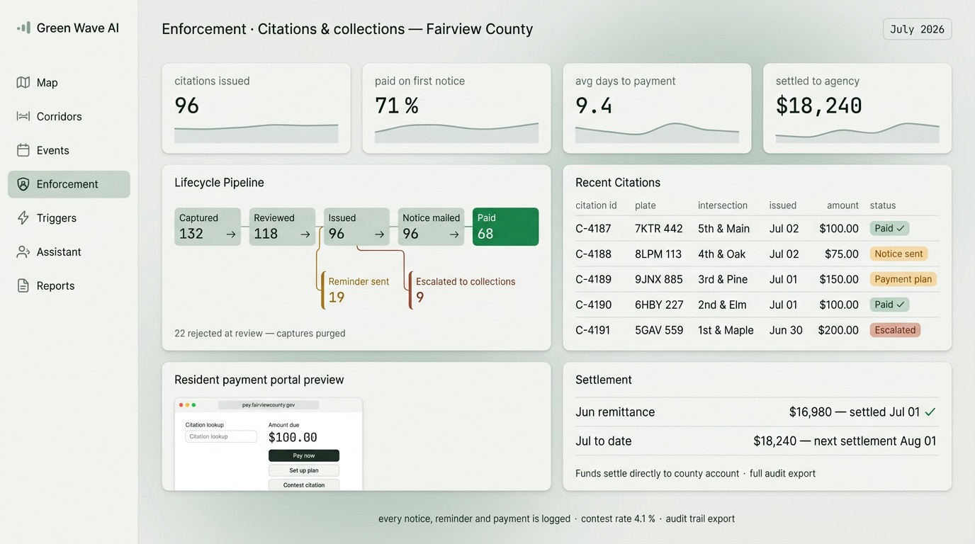Open the July 2026 period selector
975x544 pixels.
click(x=917, y=29)
